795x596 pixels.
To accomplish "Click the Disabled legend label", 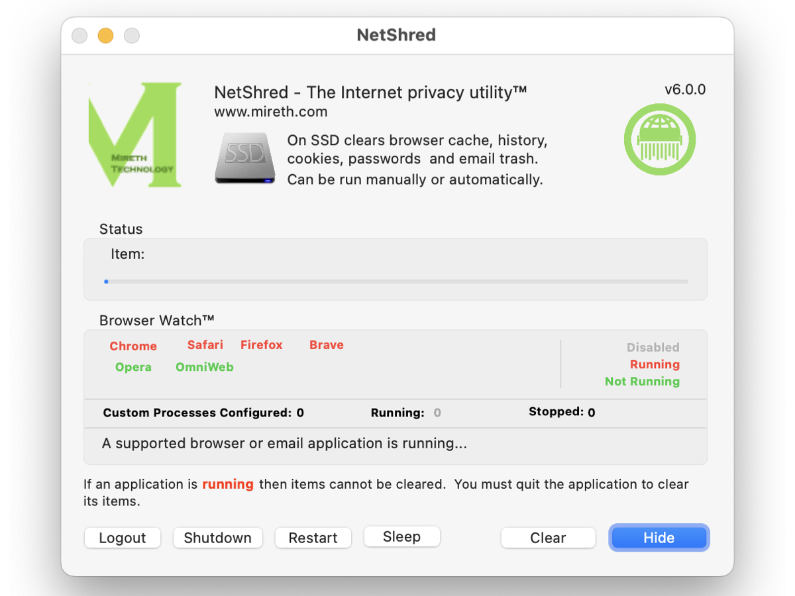I will 653,347.
